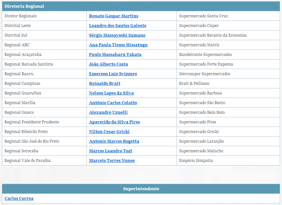The width and height of the screenshot is (282, 205).
Task: Click the Mercosuper Supermercados cell
Action: [228, 74]
